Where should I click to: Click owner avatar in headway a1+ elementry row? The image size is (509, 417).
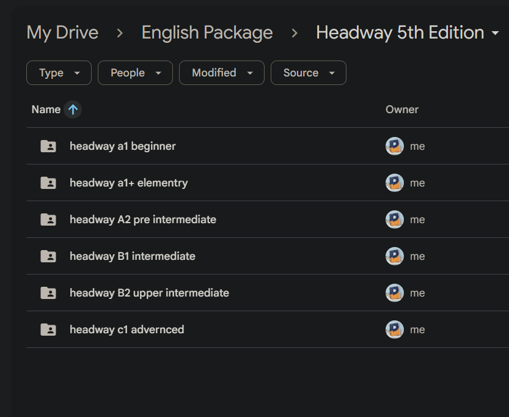394,183
